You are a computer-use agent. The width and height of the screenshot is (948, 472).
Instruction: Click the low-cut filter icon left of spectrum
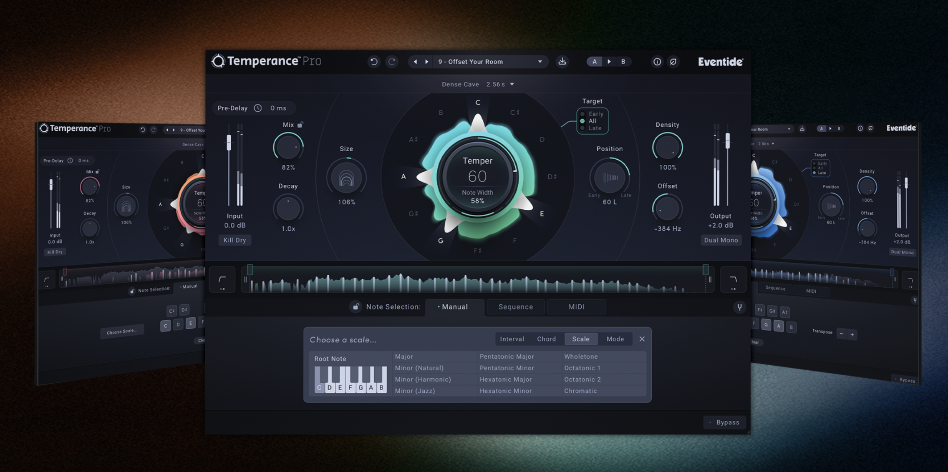click(x=222, y=280)
